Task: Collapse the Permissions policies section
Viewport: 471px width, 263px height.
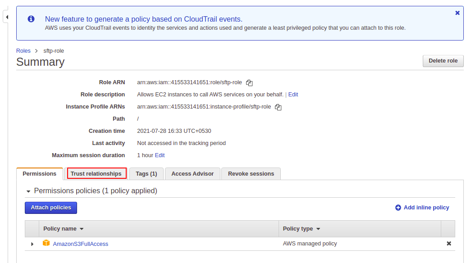Action: tap(28, 191)
